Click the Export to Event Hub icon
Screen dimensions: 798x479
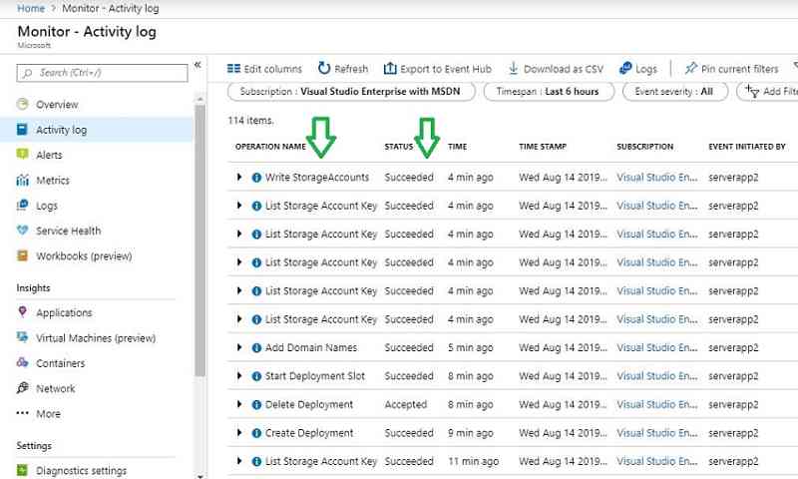[x=390, y=68]
